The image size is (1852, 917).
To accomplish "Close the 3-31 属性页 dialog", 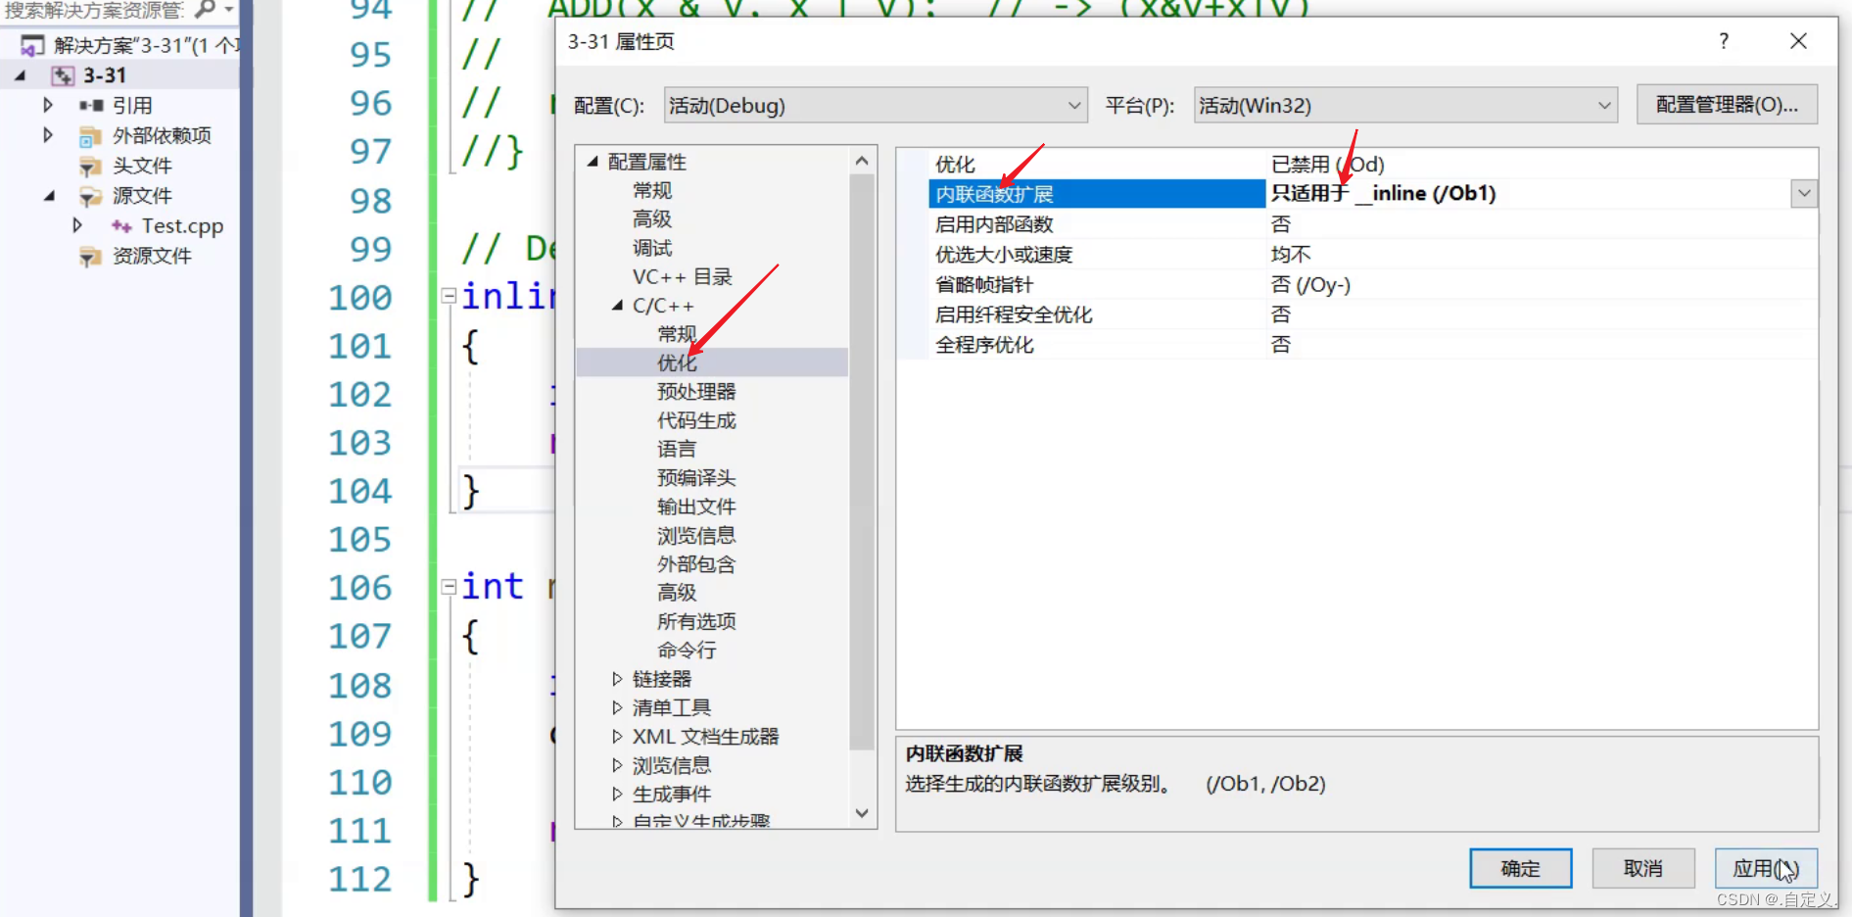I will pos(1798,41).
